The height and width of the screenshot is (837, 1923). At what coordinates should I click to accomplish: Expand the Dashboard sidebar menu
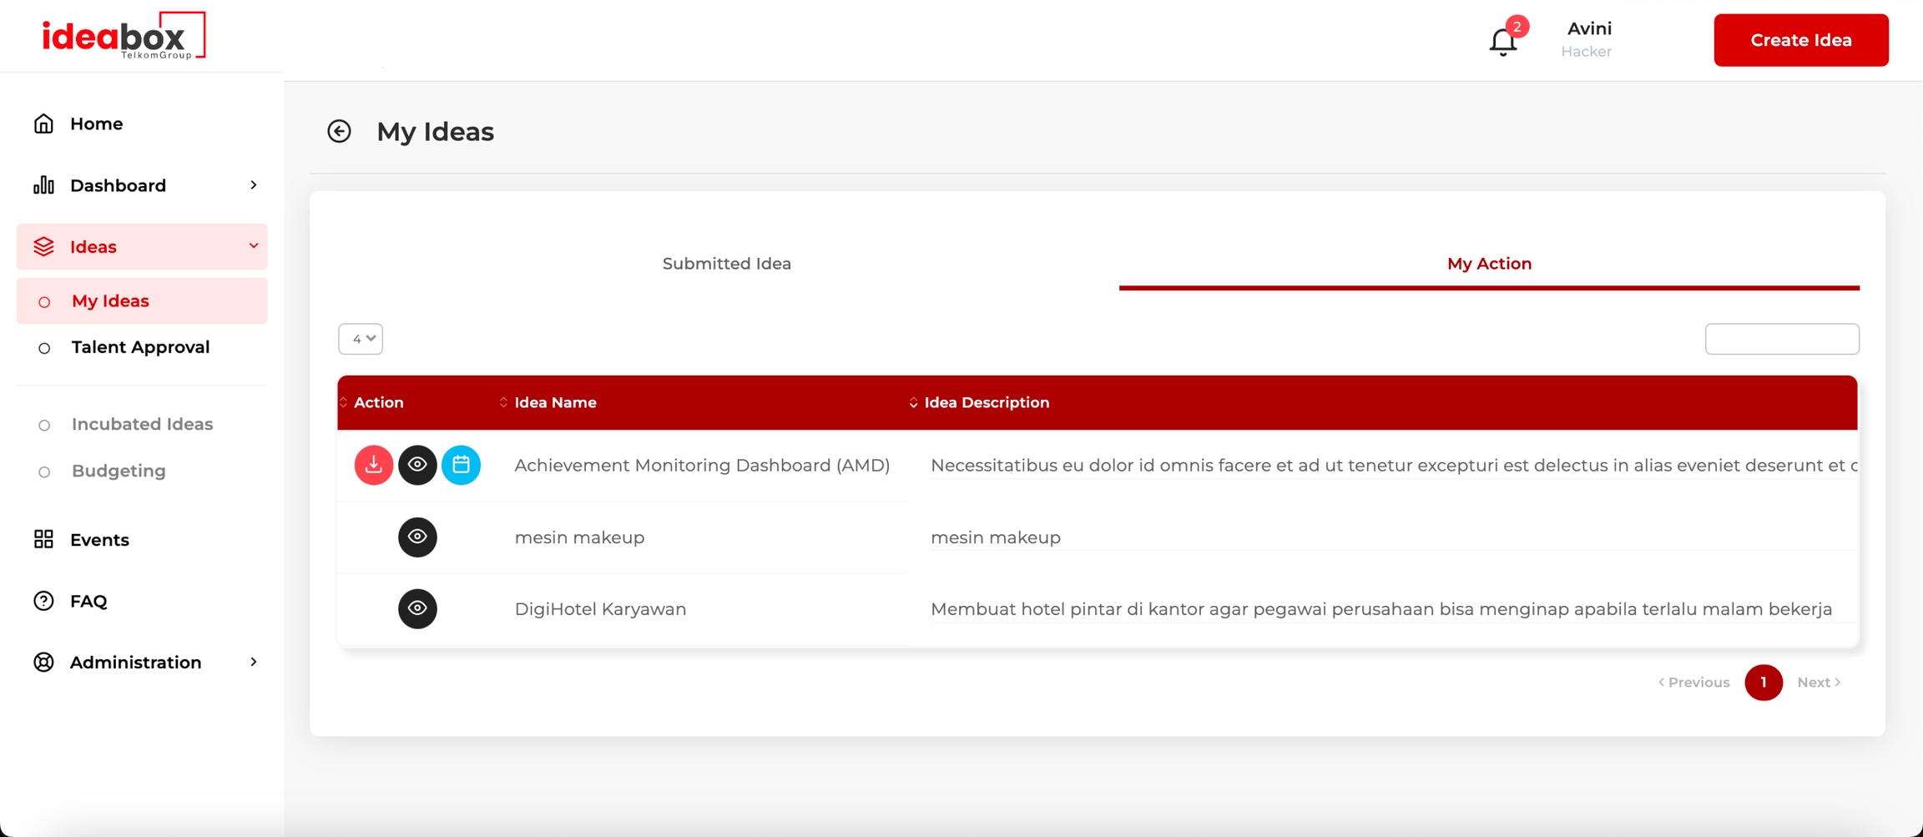tap(142, 185)
